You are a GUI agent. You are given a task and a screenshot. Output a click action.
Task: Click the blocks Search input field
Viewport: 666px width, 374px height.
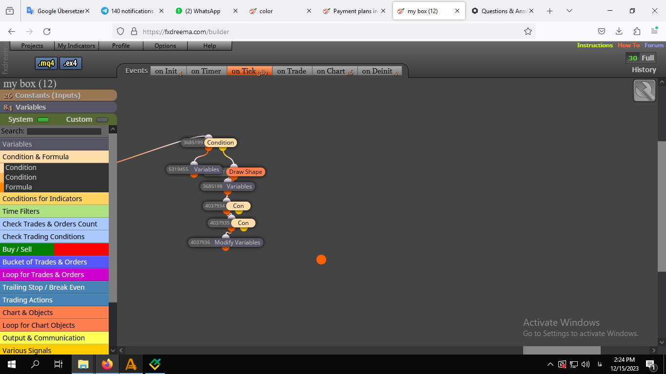(64, 131)
